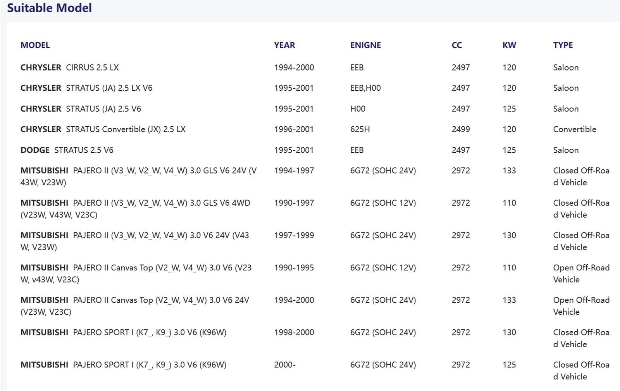Click engine 'EEB,H00' cell
Screen dimensions: 620x391
click(x=365, y=88)
